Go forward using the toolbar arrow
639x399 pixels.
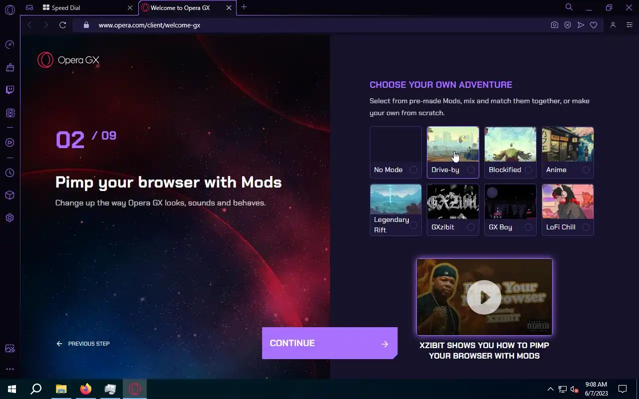click(46, 25)
